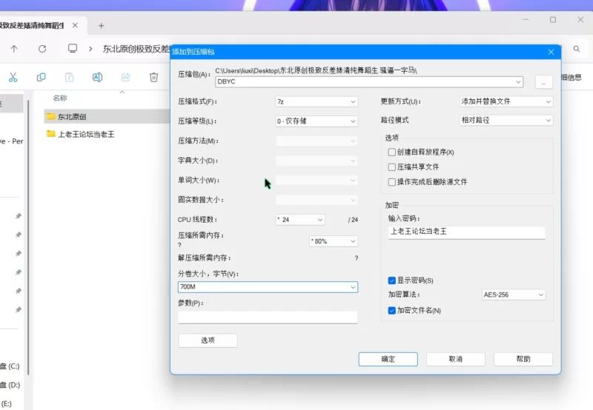The height and width of the screenshot is (410, 593).
Task: Expand the archive name DBYC combo box
Action: point(517,82)
